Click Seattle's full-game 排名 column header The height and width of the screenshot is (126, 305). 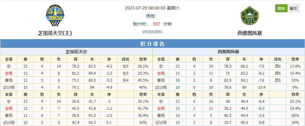(278, 59)
